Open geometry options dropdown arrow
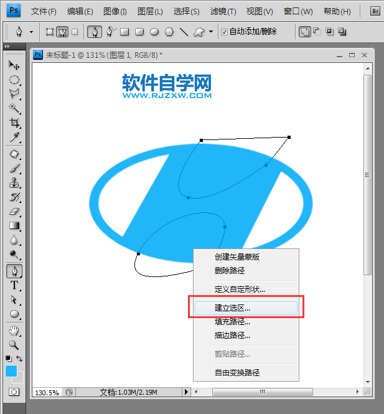 [211, 32]
